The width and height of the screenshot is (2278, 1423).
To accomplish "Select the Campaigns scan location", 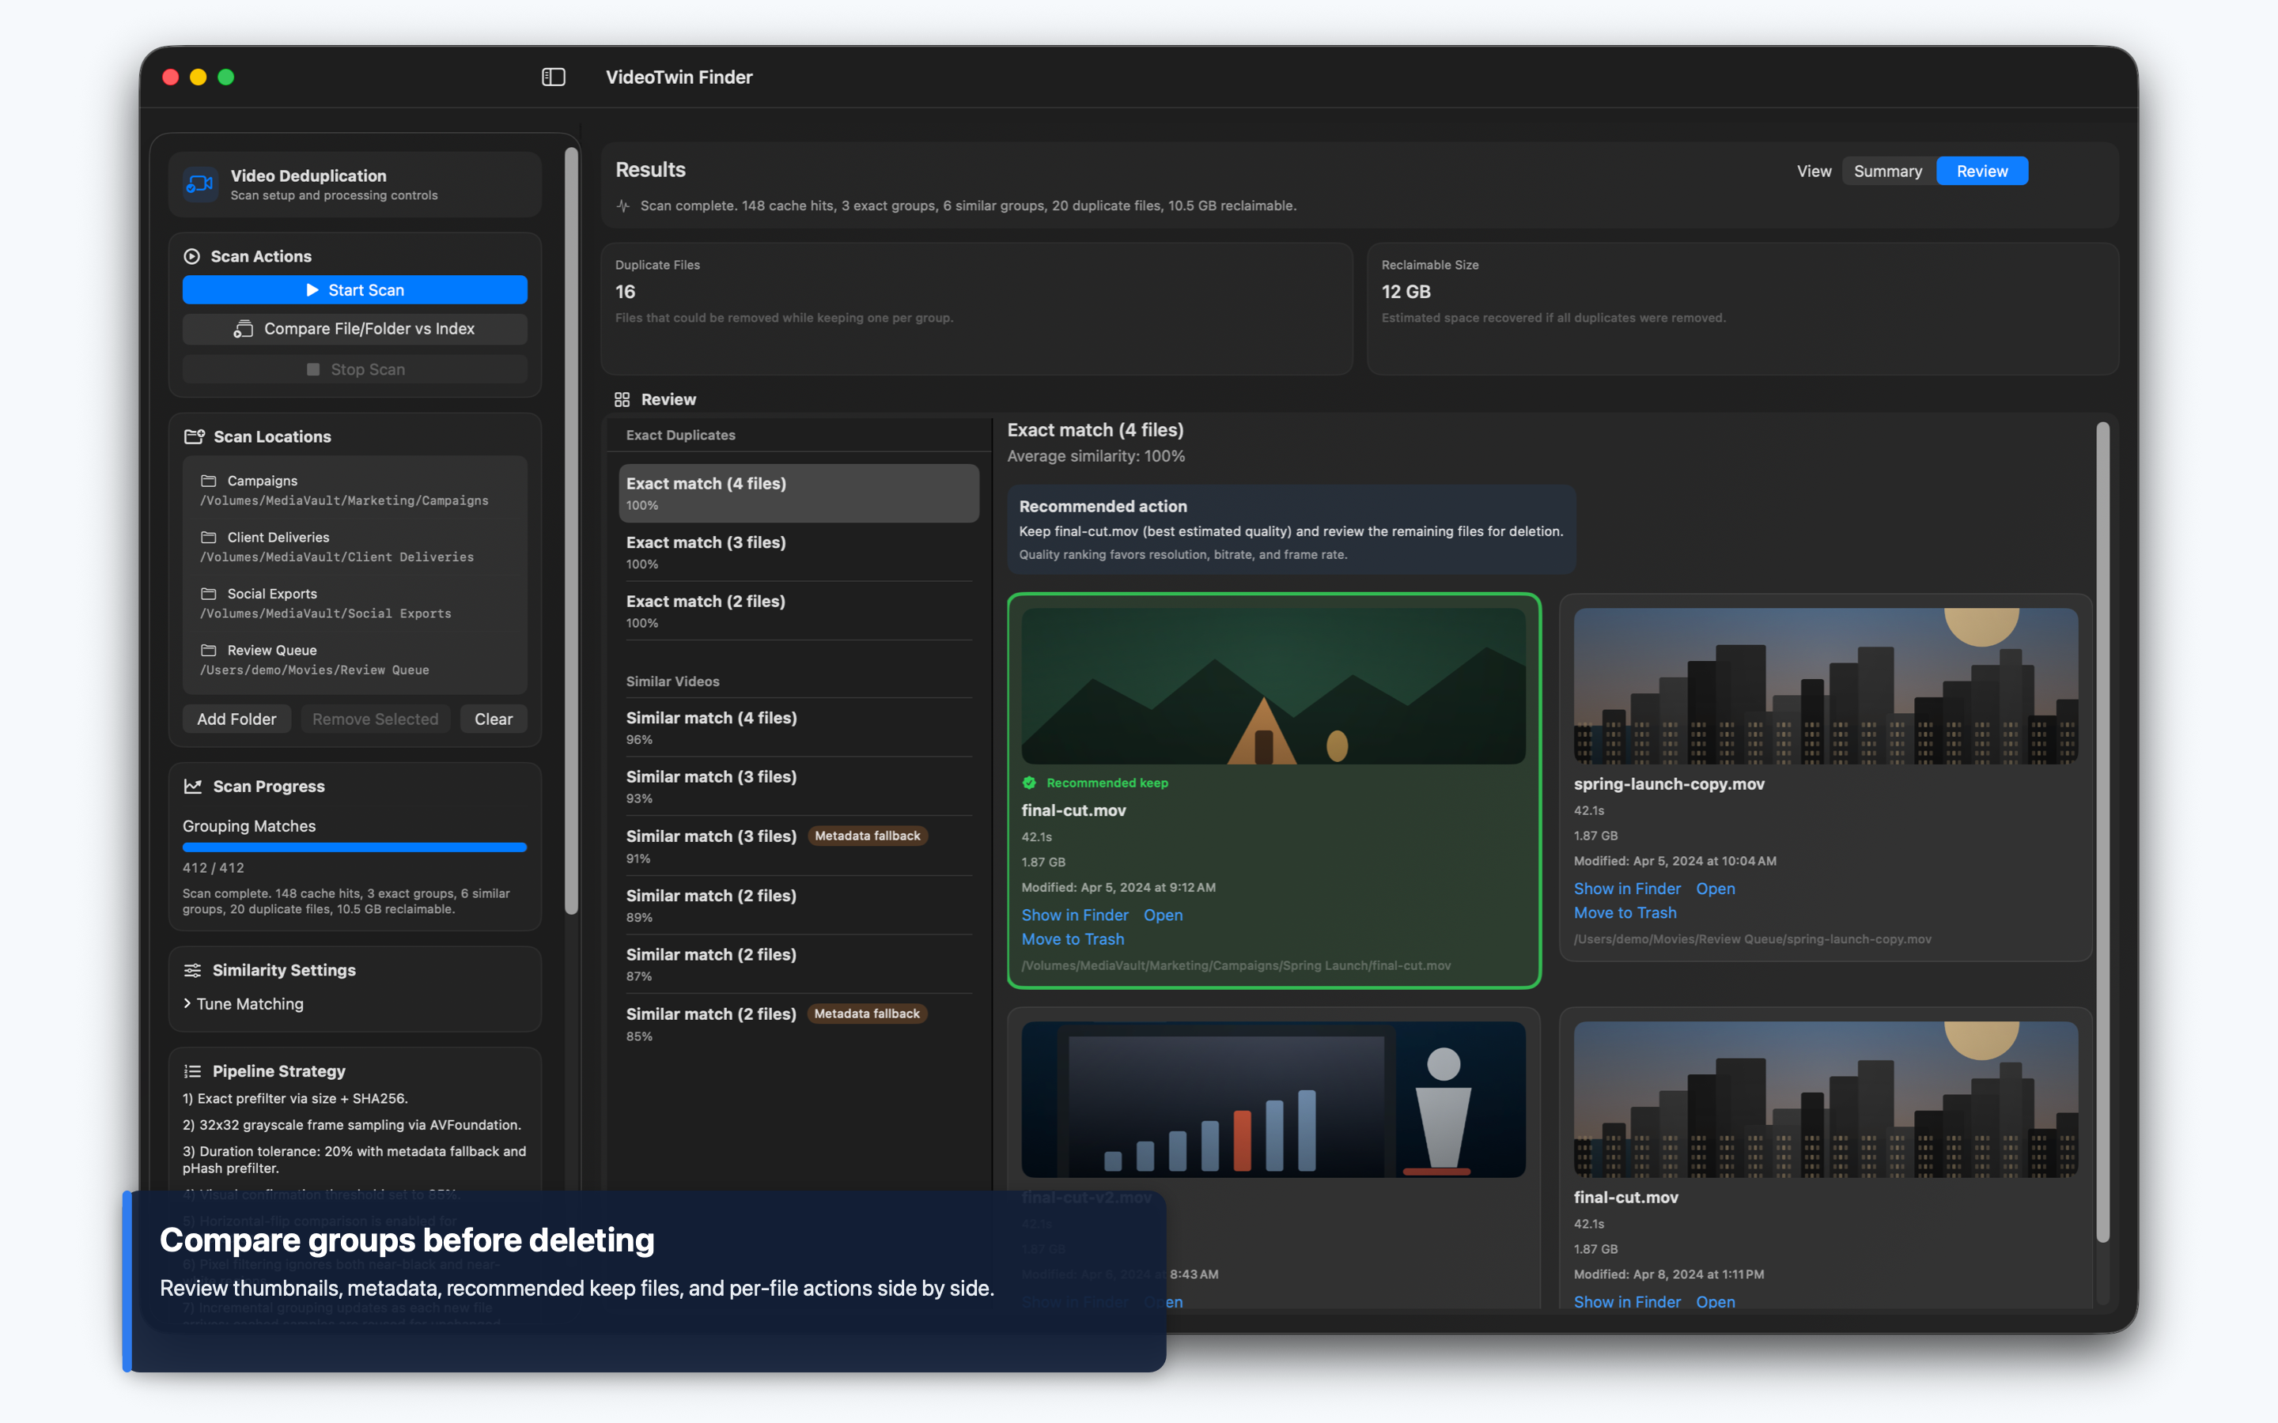I will point(355,490).
